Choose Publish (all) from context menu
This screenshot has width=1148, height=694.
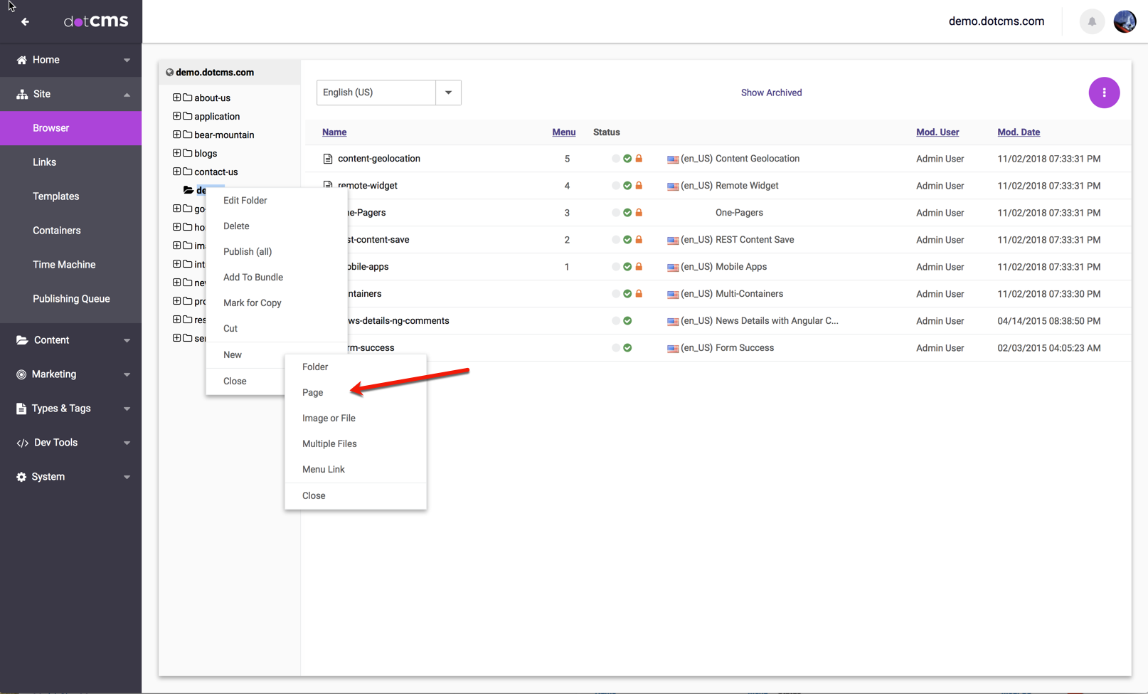(247, 251)
